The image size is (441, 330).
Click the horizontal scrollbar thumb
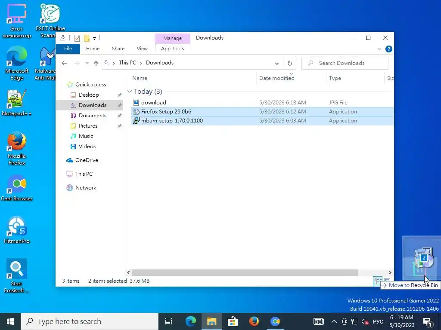pyautogui.click(x=245, y=272)
